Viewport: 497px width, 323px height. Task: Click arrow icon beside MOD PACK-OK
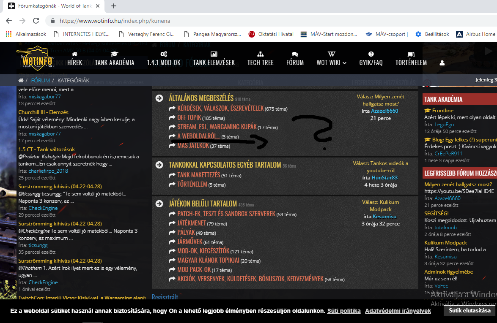[x=172, y=270]
